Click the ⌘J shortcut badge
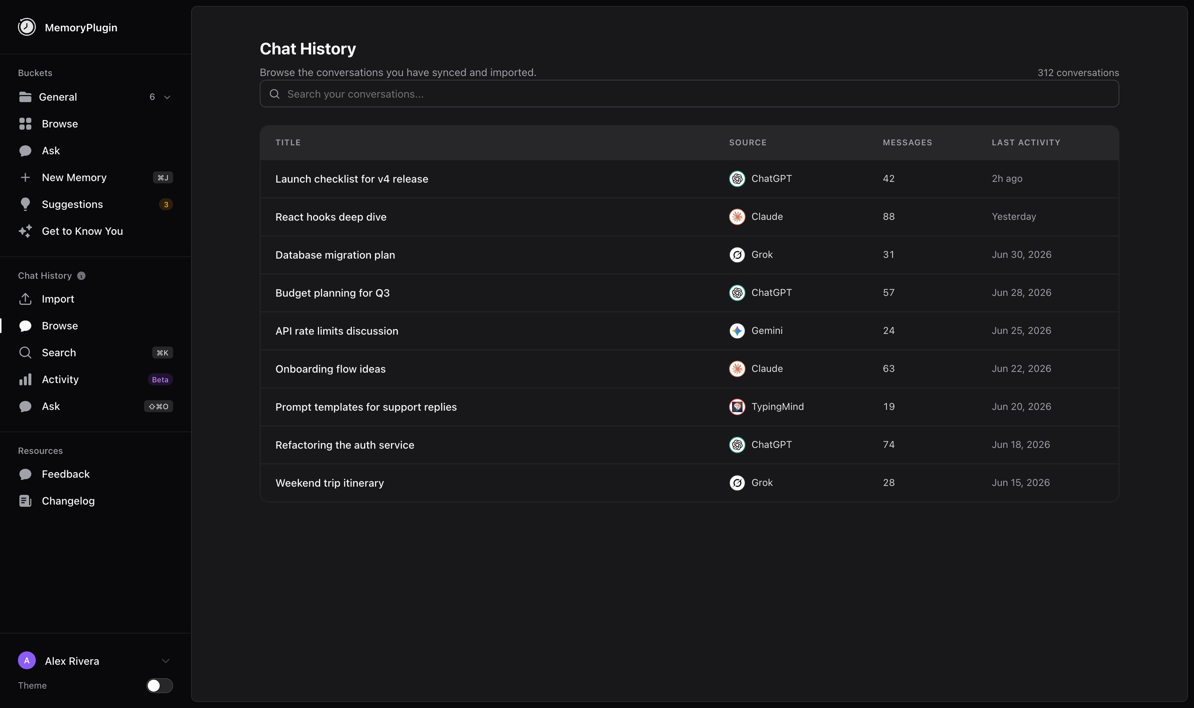 [x=163, y=177]
